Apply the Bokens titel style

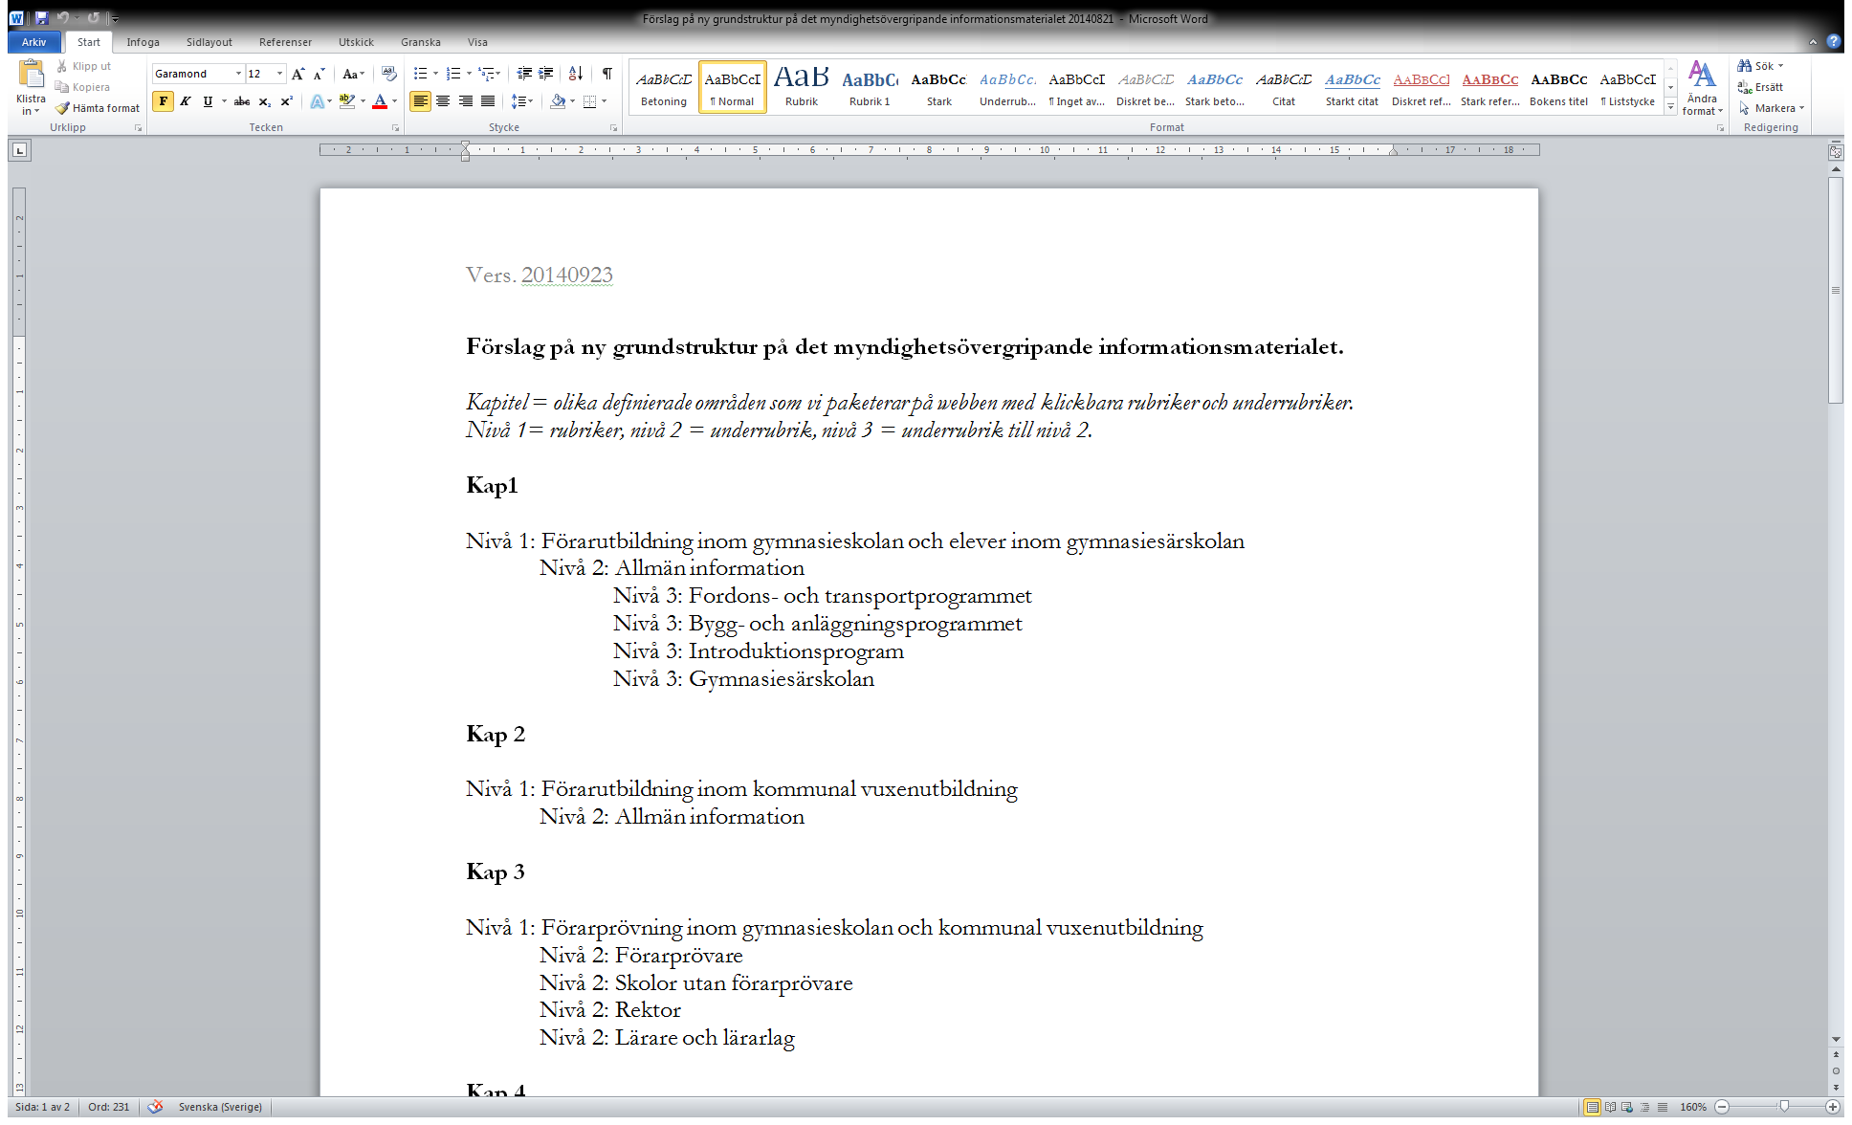[x=1558, y=87]
